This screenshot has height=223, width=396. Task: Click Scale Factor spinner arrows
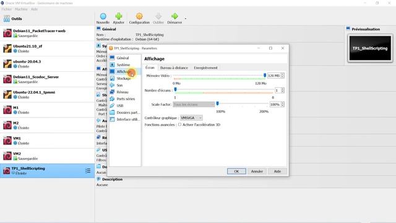tap(282, 105)
